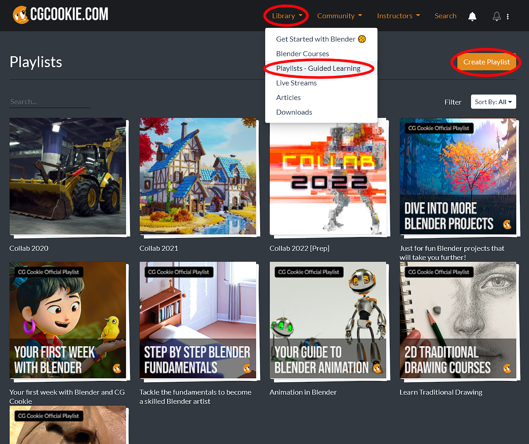Click the Playlists page heading

point(36,62)
